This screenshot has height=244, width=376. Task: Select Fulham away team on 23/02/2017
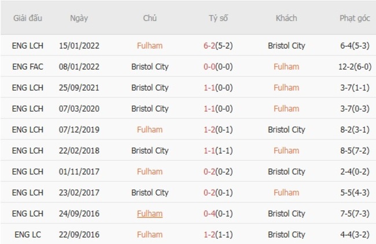tap(286, 193)
